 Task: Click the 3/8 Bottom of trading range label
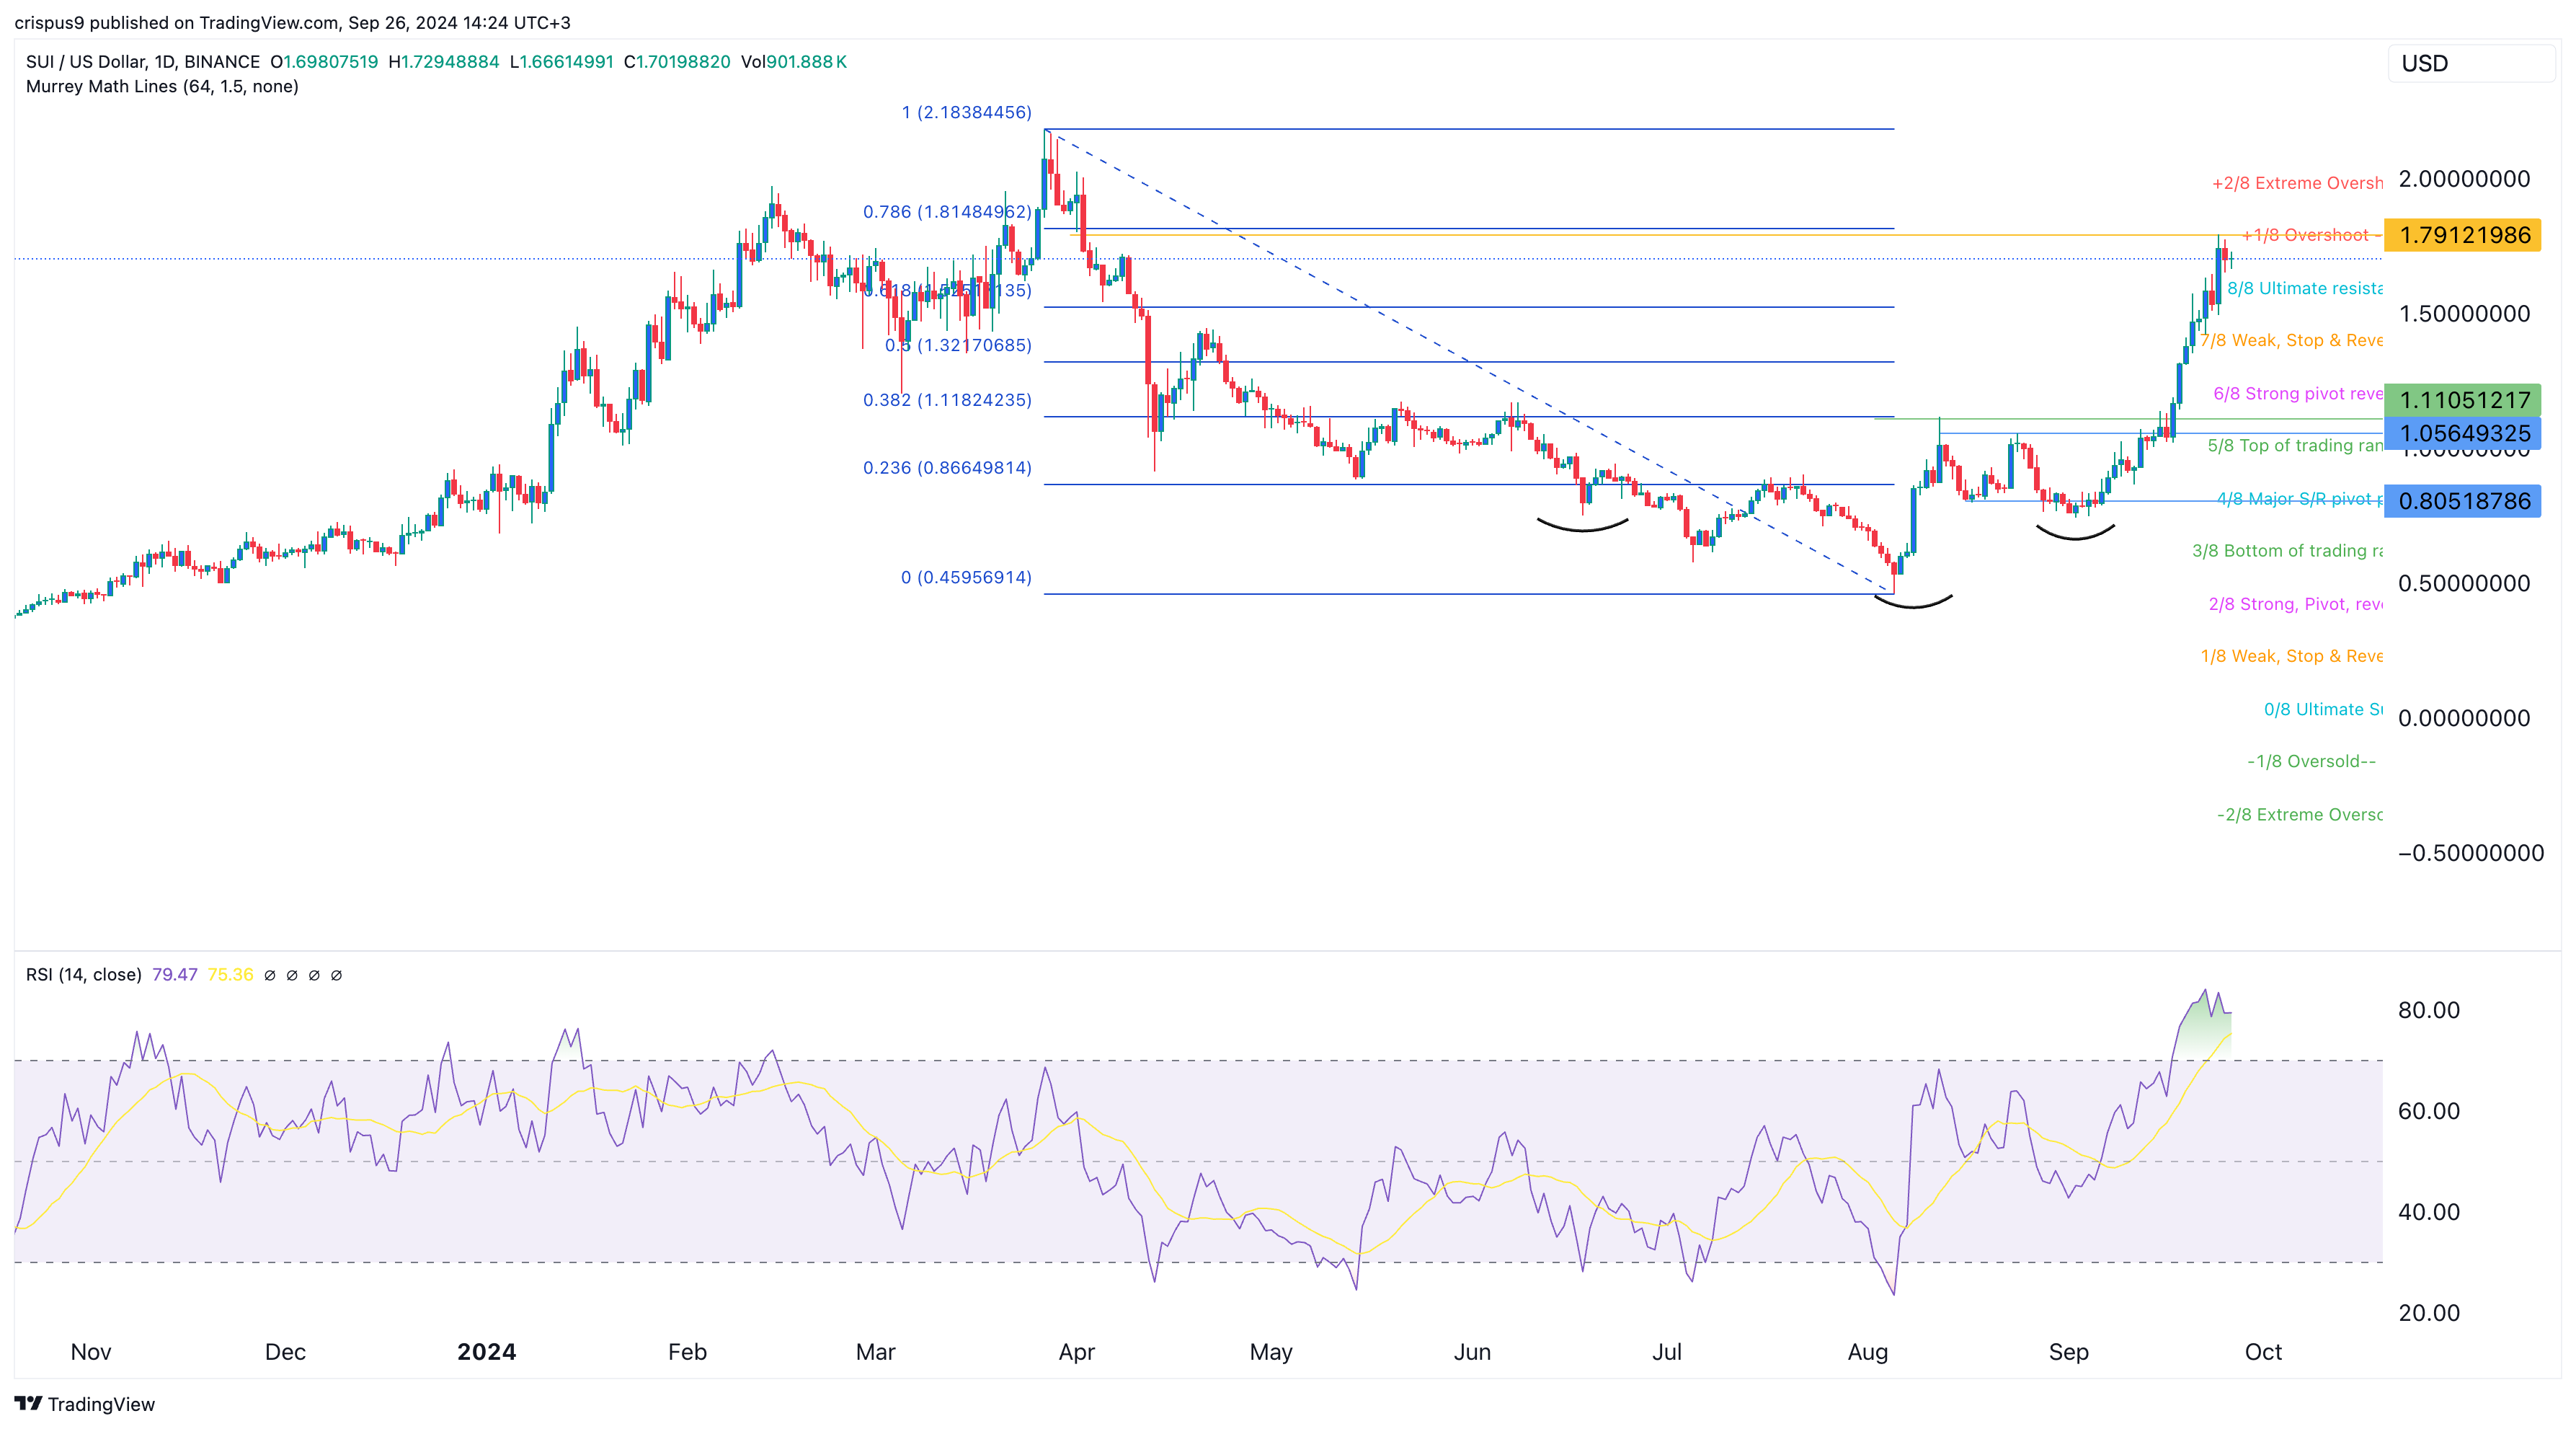(2287, 551)
